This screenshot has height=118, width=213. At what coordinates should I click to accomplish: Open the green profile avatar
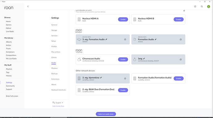click(208, 6)
